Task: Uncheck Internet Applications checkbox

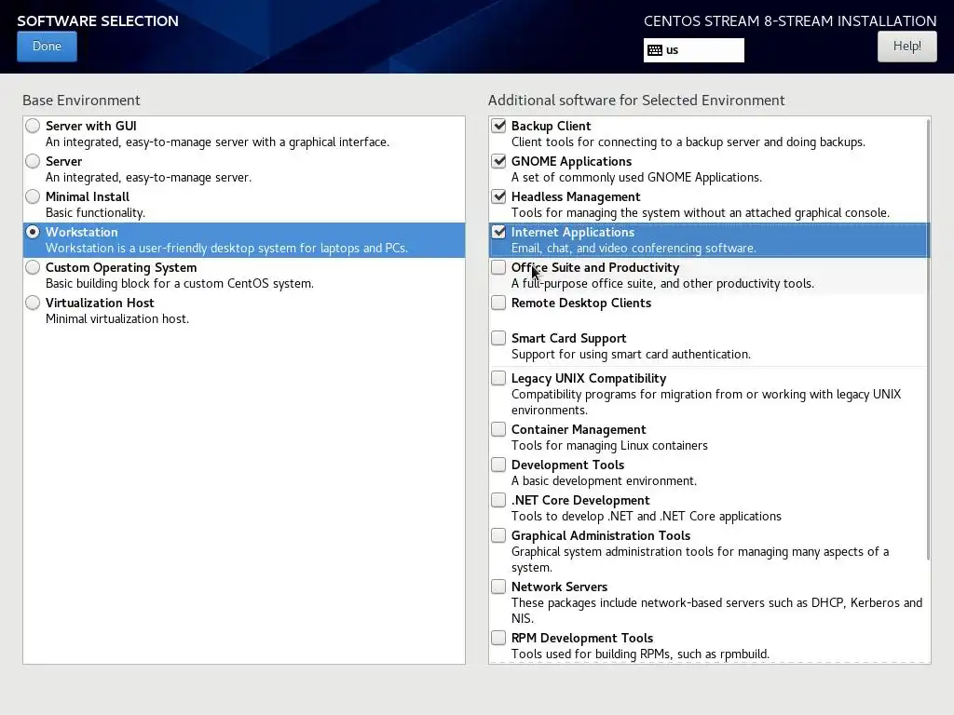Action: click(x=498, y=232)
